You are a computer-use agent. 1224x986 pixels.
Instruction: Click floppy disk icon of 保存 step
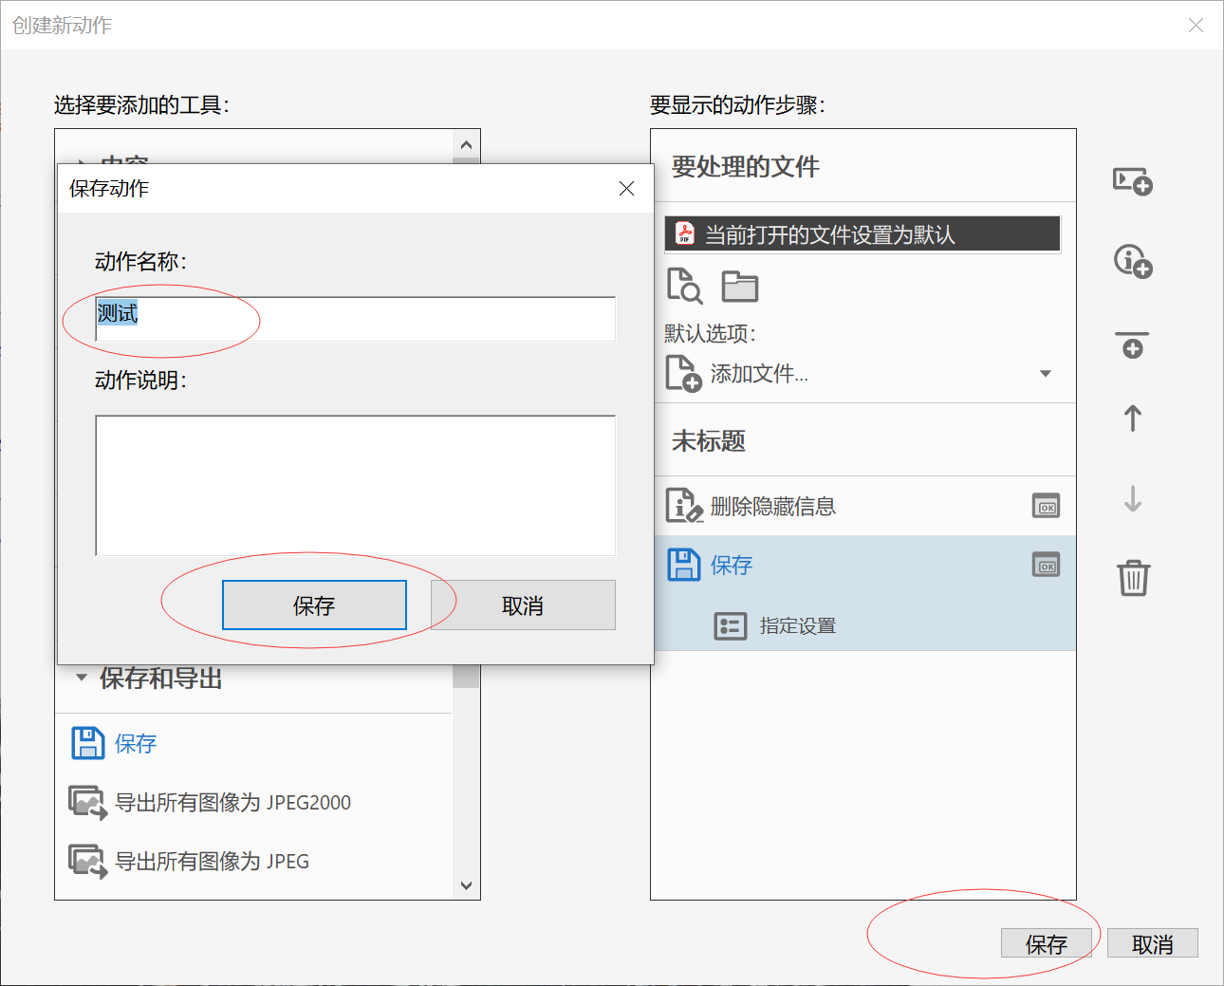click(x=683, y=565)
